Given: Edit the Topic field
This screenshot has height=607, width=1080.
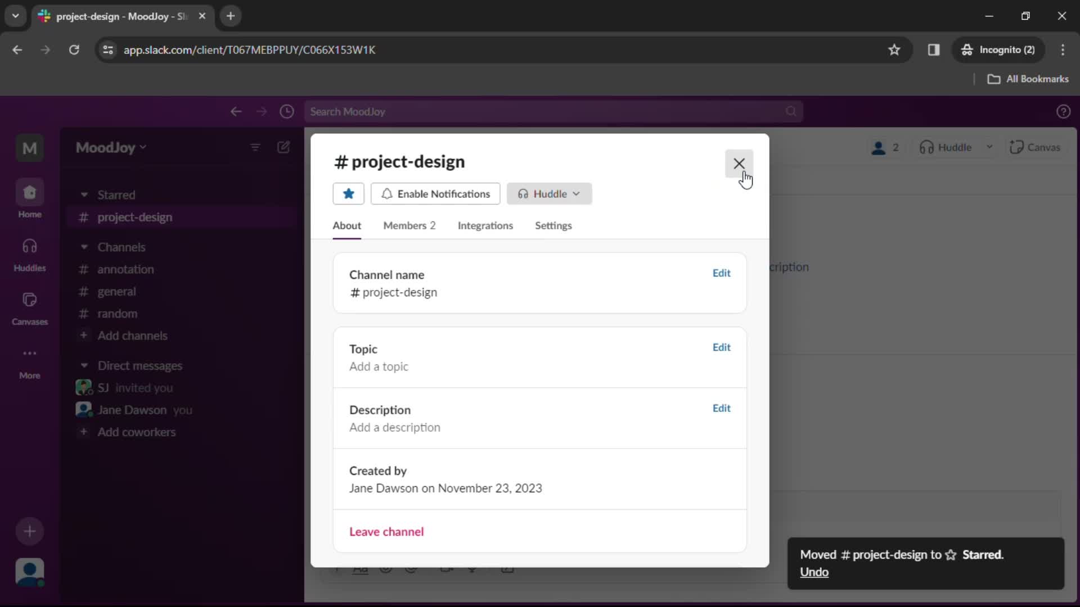Looking at the screenshot, I should pyautogui.click(x=721, y=347).
